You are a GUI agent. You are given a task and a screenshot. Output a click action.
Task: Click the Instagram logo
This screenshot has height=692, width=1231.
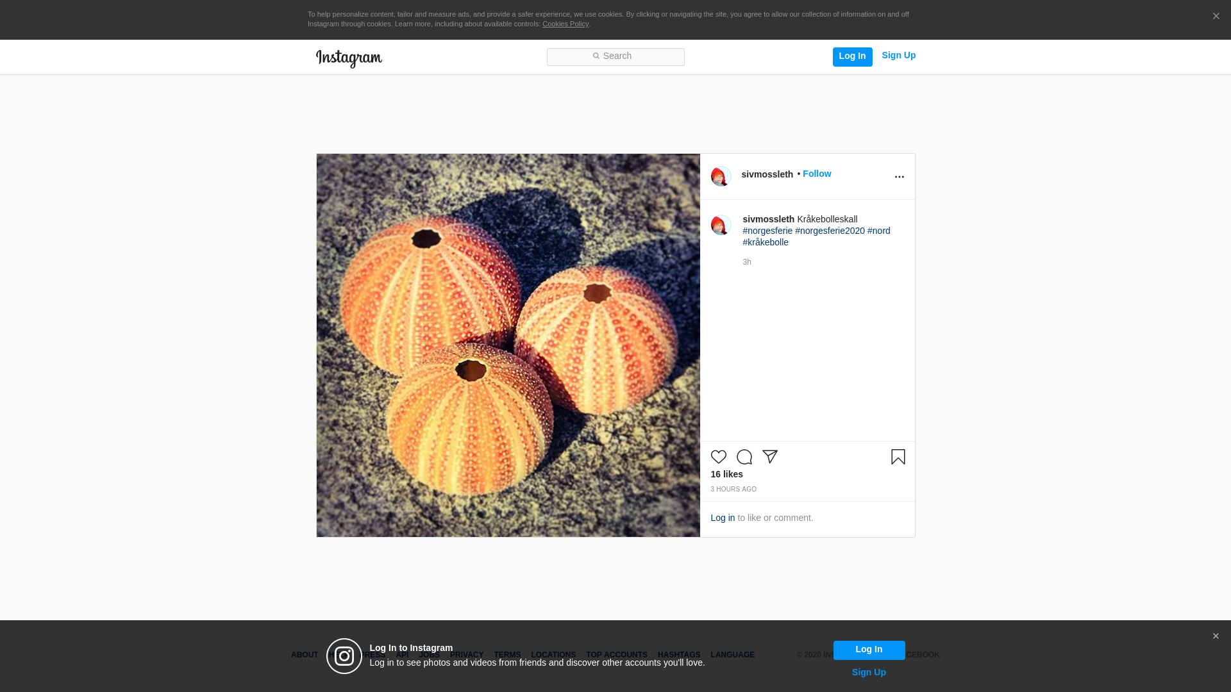pyautogui.click(x=349, y=58)
